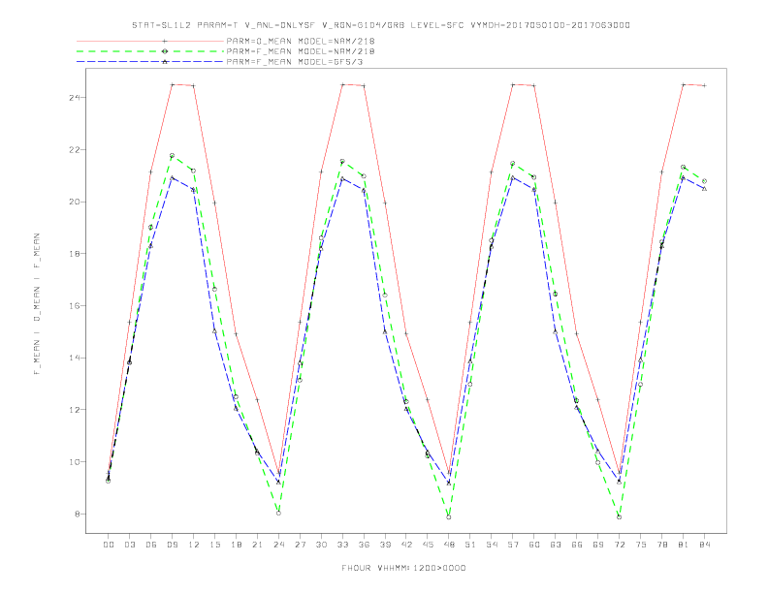Viewport: 768px width, 593px height.
Task: Click x-axis forecast hour label 84
Action: tap(704, 545)
